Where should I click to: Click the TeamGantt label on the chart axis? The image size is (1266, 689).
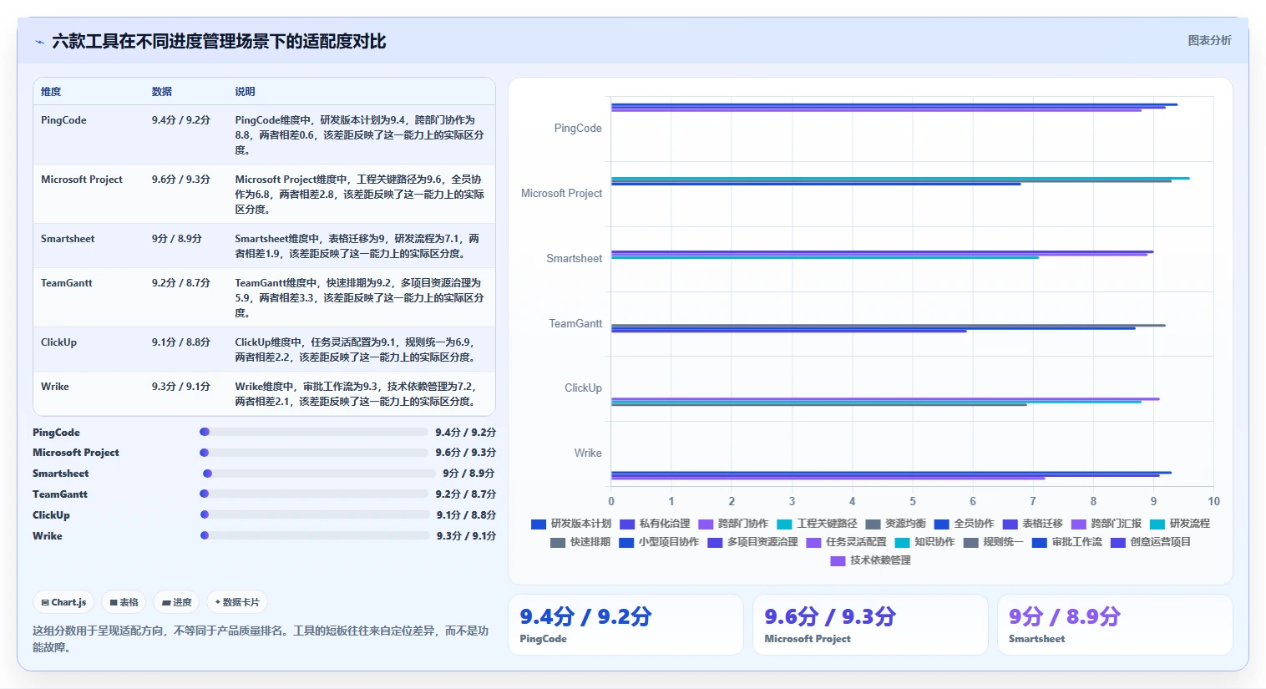coord(575,324)
